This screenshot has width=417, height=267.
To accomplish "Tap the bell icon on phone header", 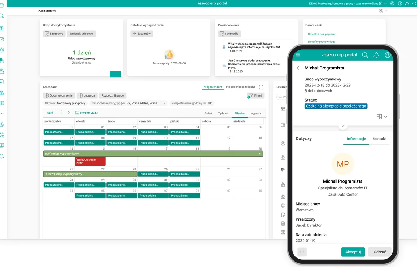I will (376, 55).
